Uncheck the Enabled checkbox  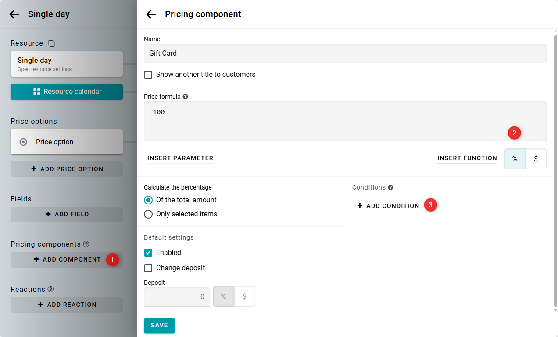click(148, 253)
